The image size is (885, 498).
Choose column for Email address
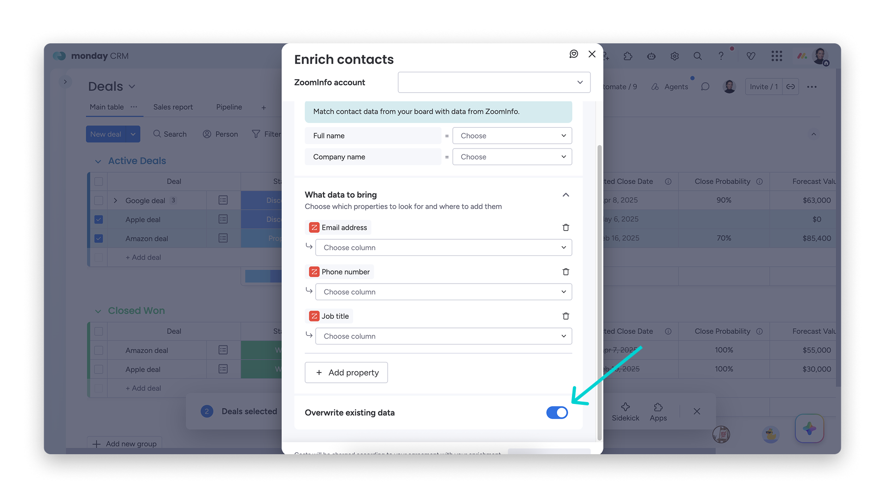coord(443,248)
